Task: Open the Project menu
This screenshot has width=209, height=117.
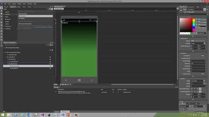Action: coord(19,4)
